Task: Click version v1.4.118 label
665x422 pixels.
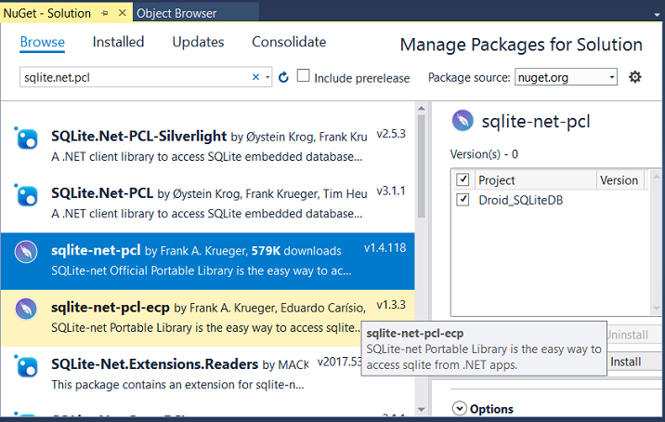Action: pyautogui.click(x=385, y=248)
